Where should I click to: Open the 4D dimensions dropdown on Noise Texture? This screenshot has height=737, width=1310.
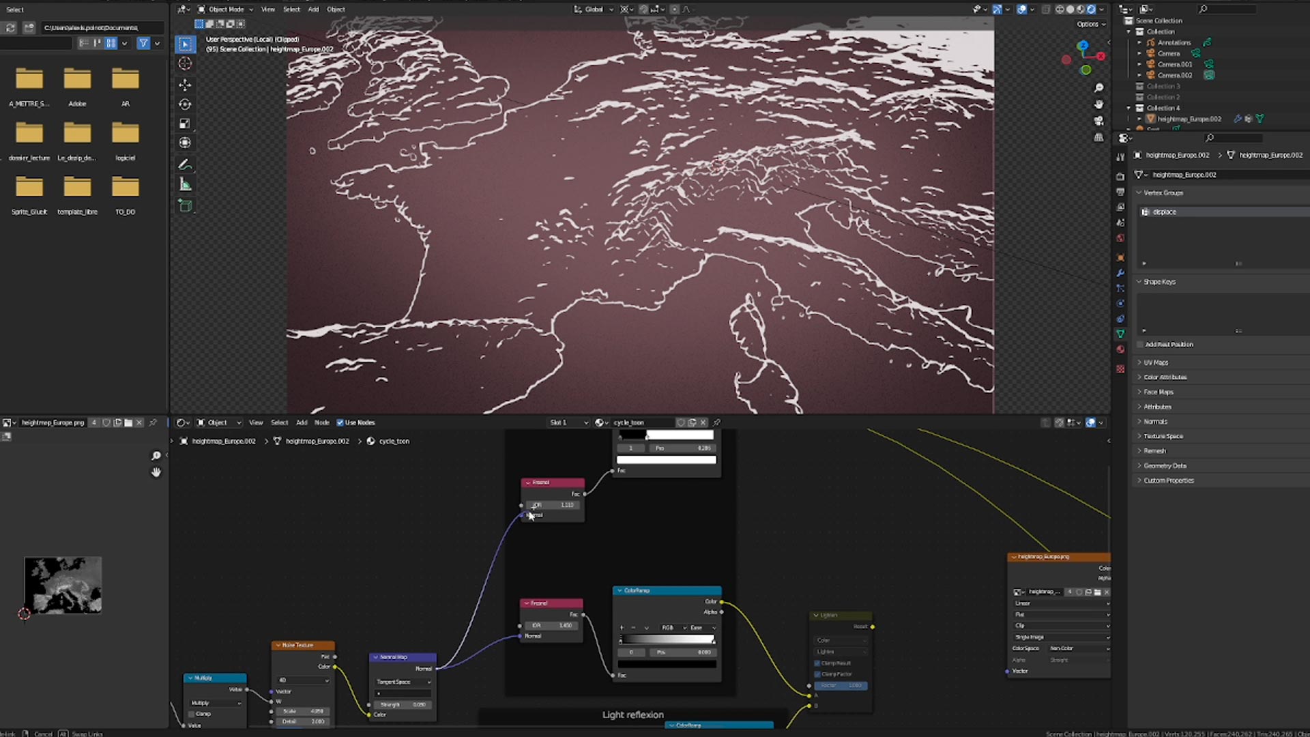(x=303, y=680)
